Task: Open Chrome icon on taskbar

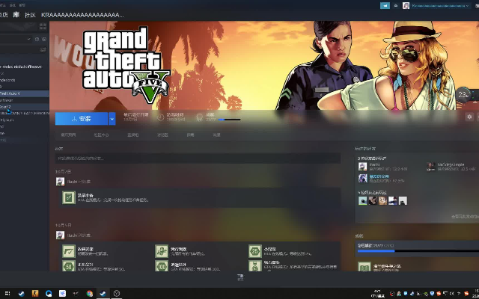Action: pos(90,294)
